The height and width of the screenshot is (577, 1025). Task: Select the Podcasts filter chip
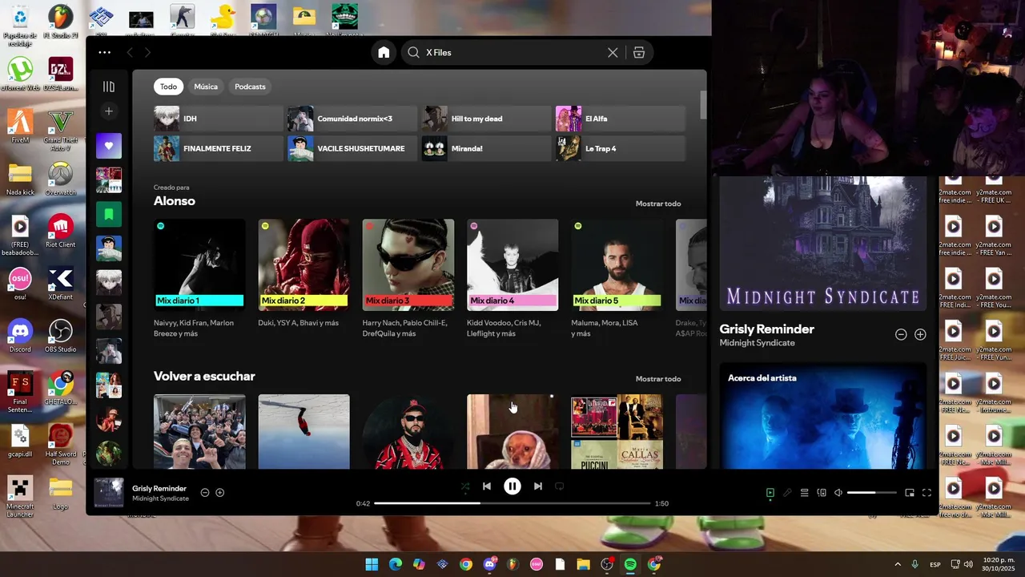[x=250, y=87]
